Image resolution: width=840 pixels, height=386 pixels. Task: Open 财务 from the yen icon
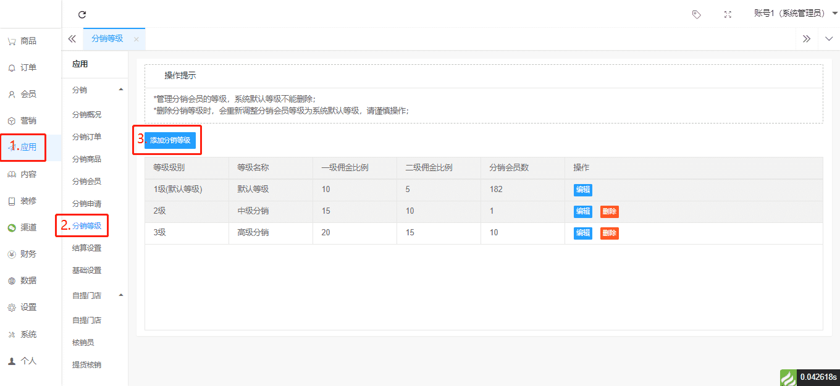pos(11,254)
